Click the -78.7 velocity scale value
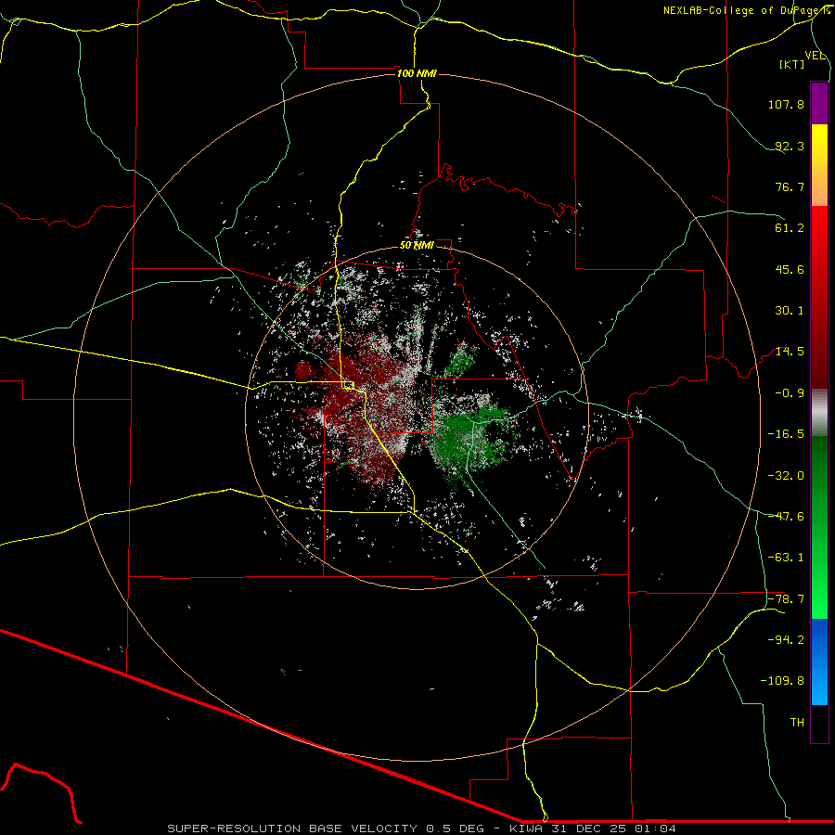835x835 pixels. (x=786, y=599)
